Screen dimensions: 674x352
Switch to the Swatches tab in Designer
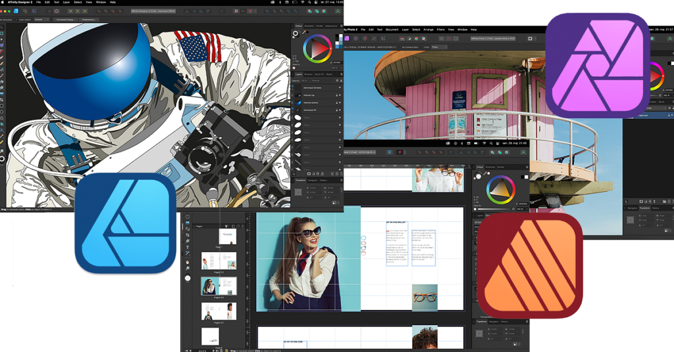tap(309, 26)
